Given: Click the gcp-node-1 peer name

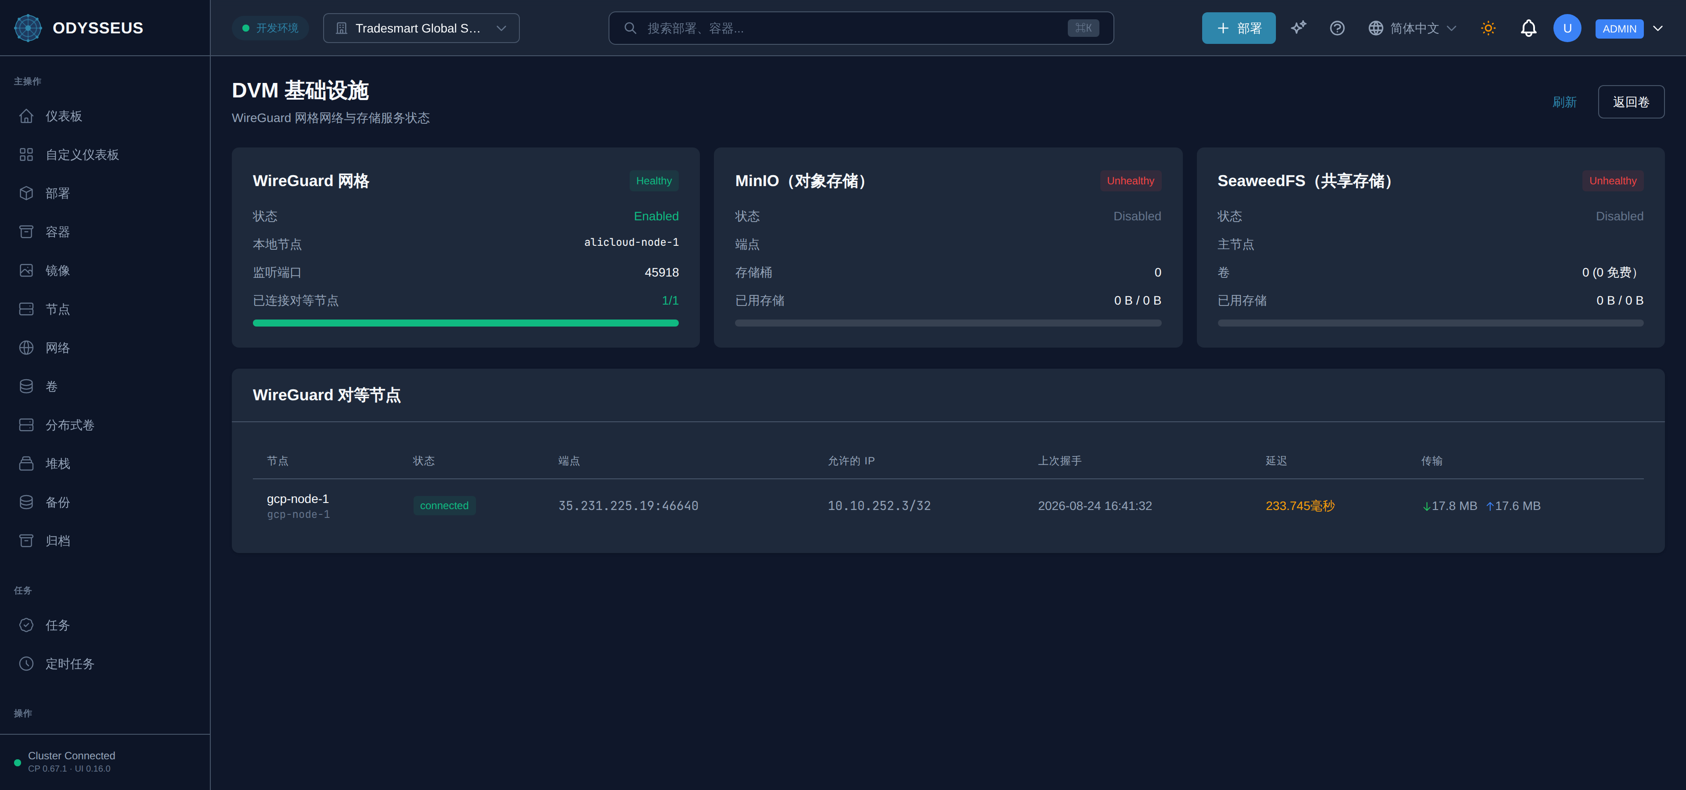Looking at the screenshot, I should coord(298,499).
